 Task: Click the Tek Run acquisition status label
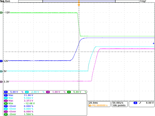pos(5,1)
